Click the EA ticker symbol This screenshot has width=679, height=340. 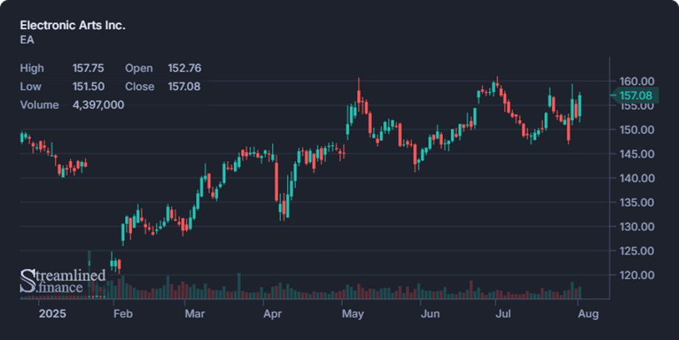[x=27, y=40]
